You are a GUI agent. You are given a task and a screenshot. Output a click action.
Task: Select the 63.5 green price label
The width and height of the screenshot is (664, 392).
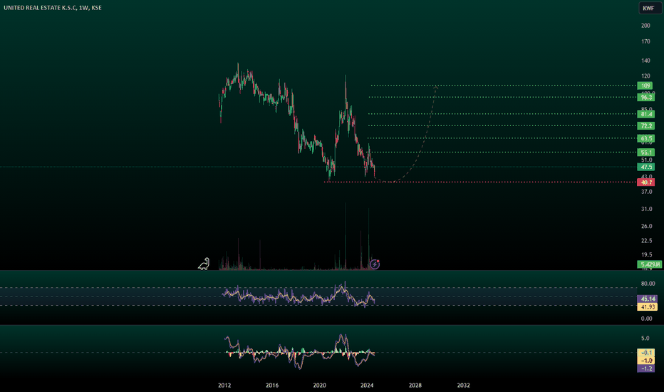pyautogui.click(x=645, y=138)
